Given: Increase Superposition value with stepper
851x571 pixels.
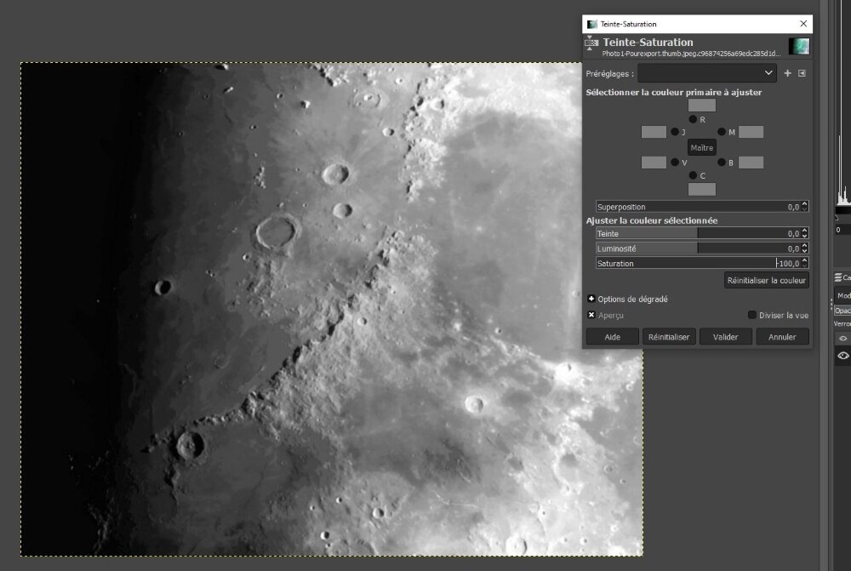Looking at the screenshot, I should [x=805, y=203].
